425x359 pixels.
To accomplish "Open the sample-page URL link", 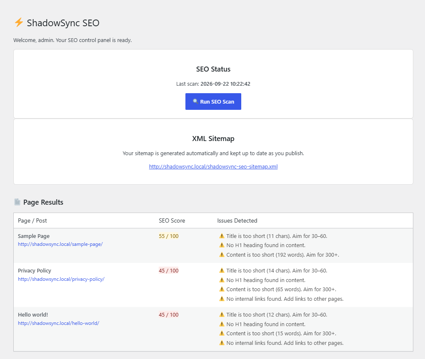I will click(x=60, y=244).
